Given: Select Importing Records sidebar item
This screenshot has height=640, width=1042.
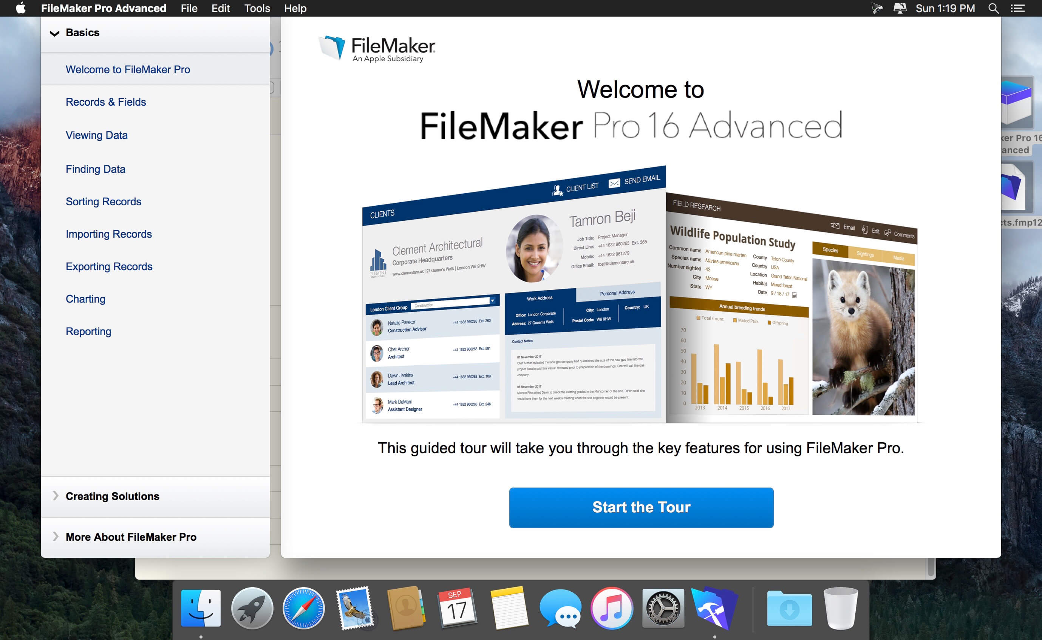Looking at the screenshot, I should pyautogui.click(x=108, y=234).
